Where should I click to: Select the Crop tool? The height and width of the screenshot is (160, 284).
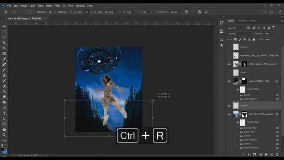(x=4, y=48)
